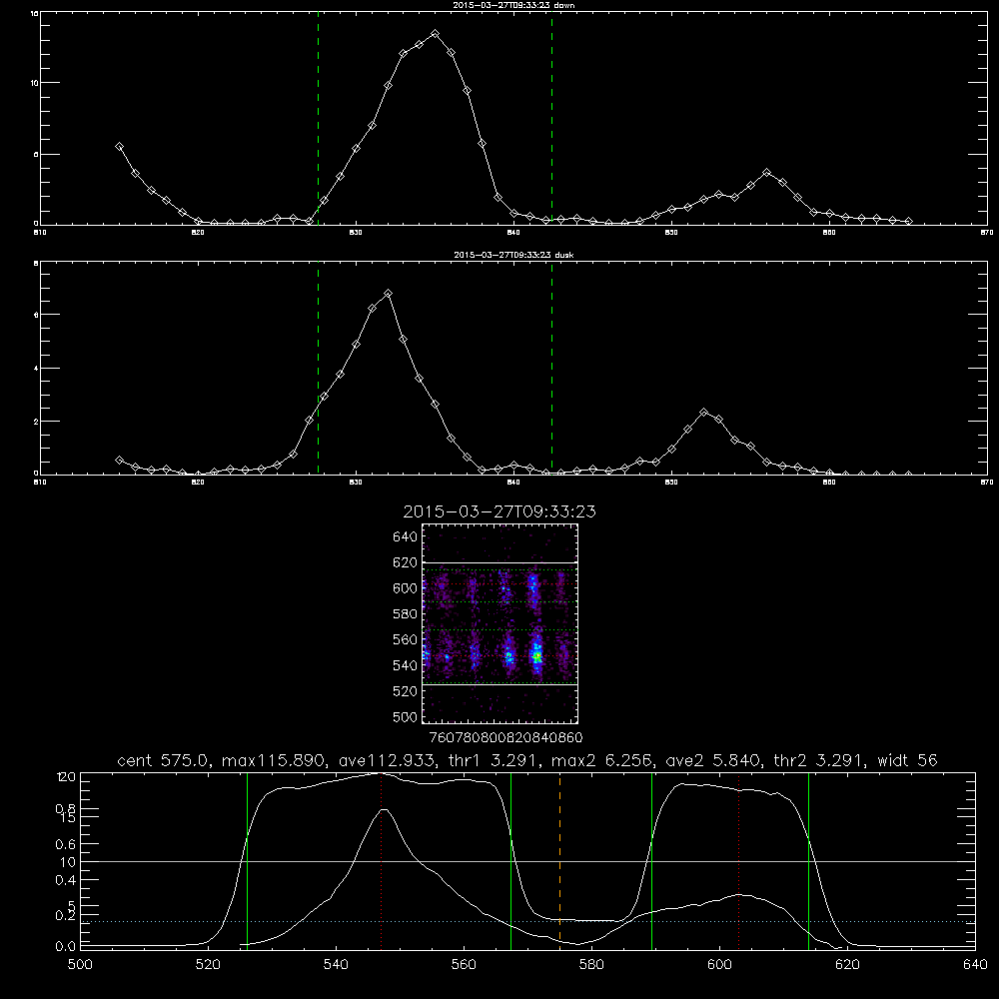Click the first leftmost diamond of dawn curve
The image size is (999, 999).
point(119,146)
